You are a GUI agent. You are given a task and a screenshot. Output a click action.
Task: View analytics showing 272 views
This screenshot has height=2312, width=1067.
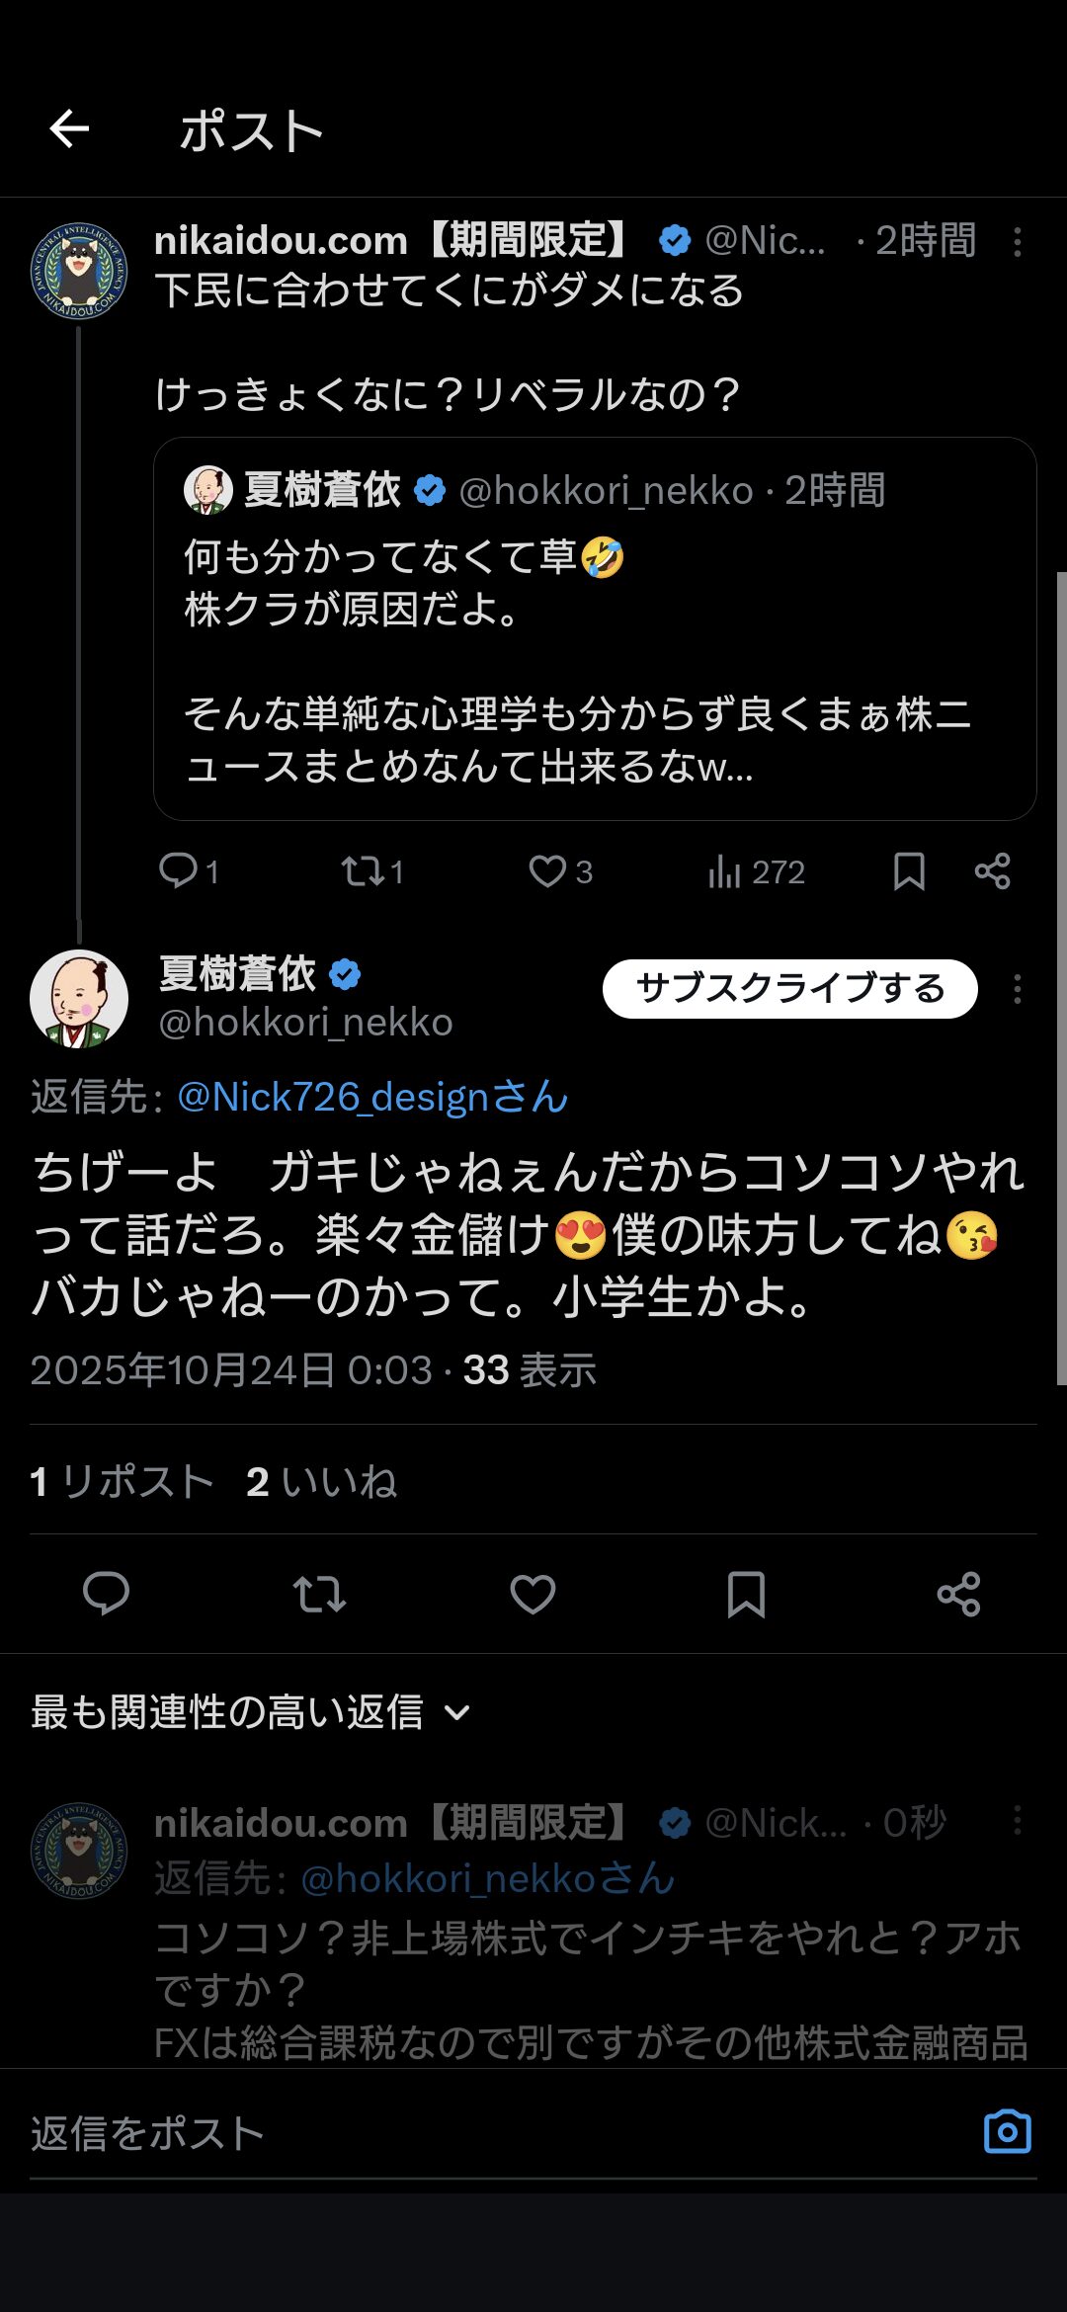pos(756,871)
